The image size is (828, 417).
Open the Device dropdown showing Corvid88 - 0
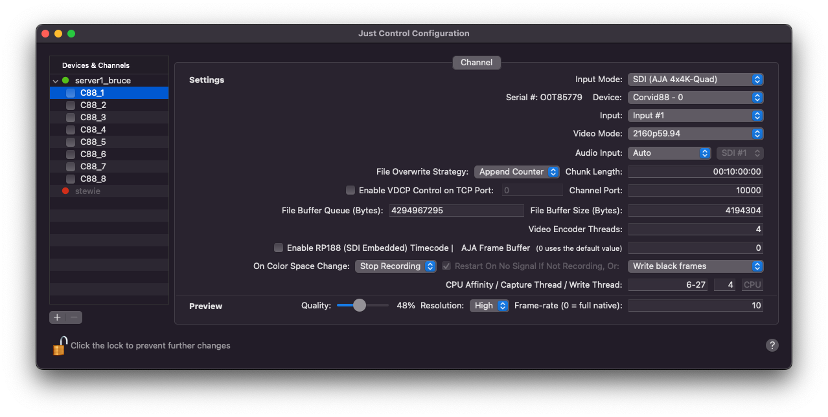click(695, 98)
